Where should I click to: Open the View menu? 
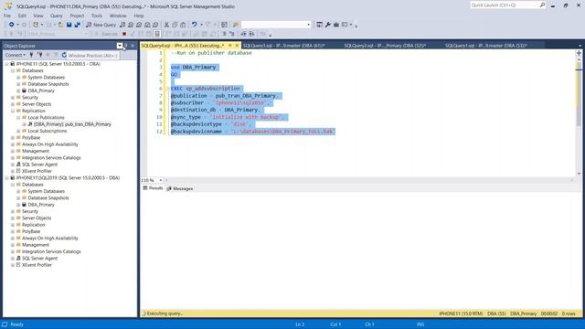click(38, 16)
